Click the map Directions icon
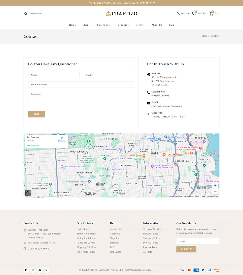The image size is (243, 275). pos(61,138)
